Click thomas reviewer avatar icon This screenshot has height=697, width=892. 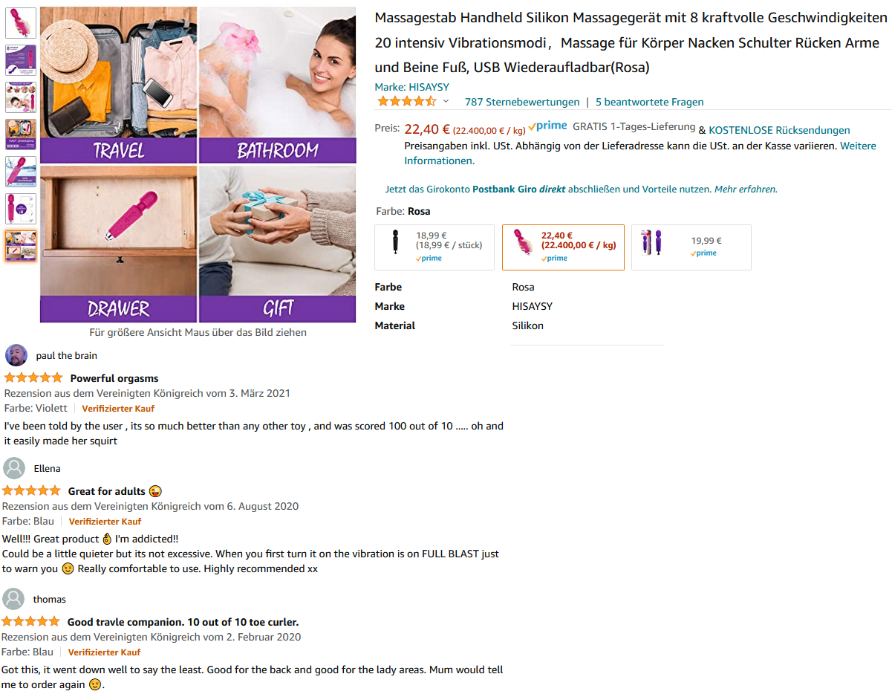[14, 599]
